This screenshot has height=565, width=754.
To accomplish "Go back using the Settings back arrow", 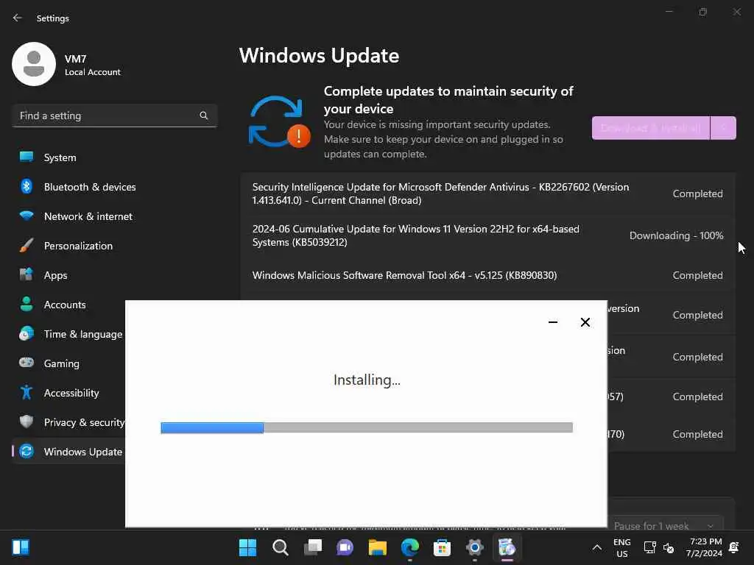I will click(18, 18).
